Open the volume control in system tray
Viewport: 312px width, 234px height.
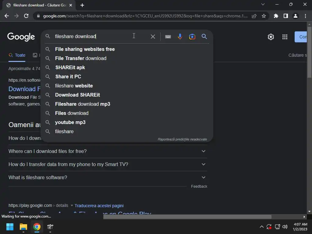285,227
